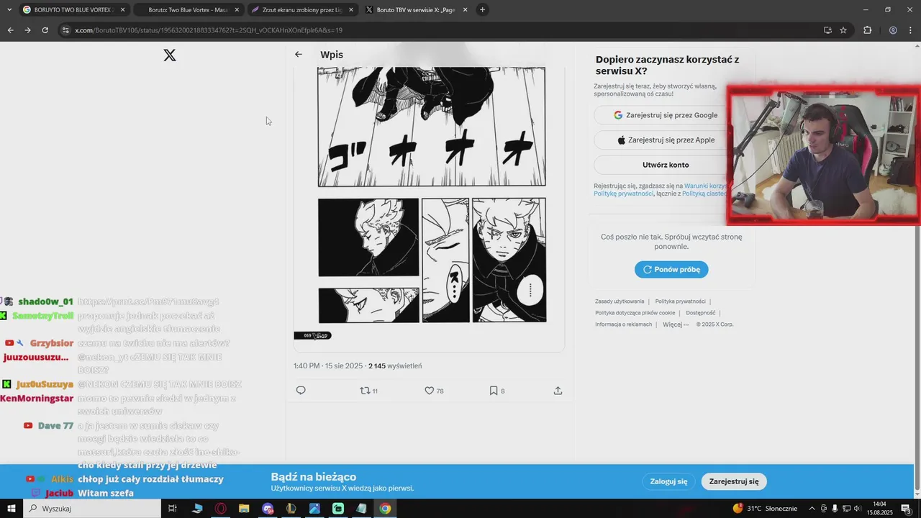Open the lower manga panels image
Viewport: 921px width, 518px height.
coord(432,260)
